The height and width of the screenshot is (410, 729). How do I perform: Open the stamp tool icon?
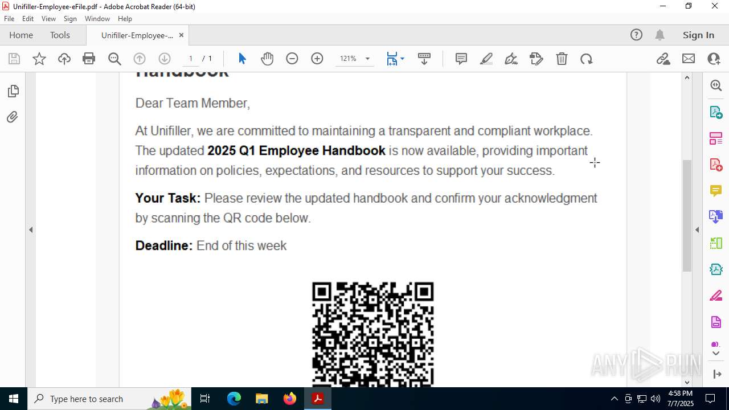(536, 59)
